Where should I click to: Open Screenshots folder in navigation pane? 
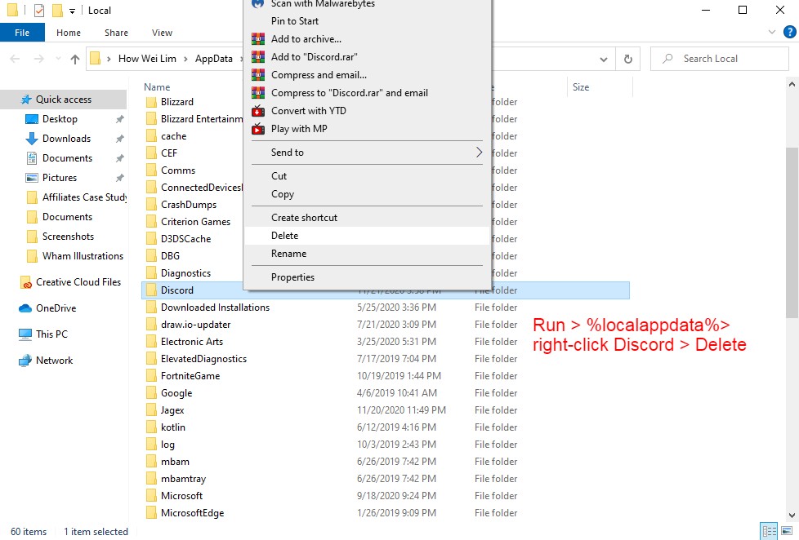[x=68, y=237]
